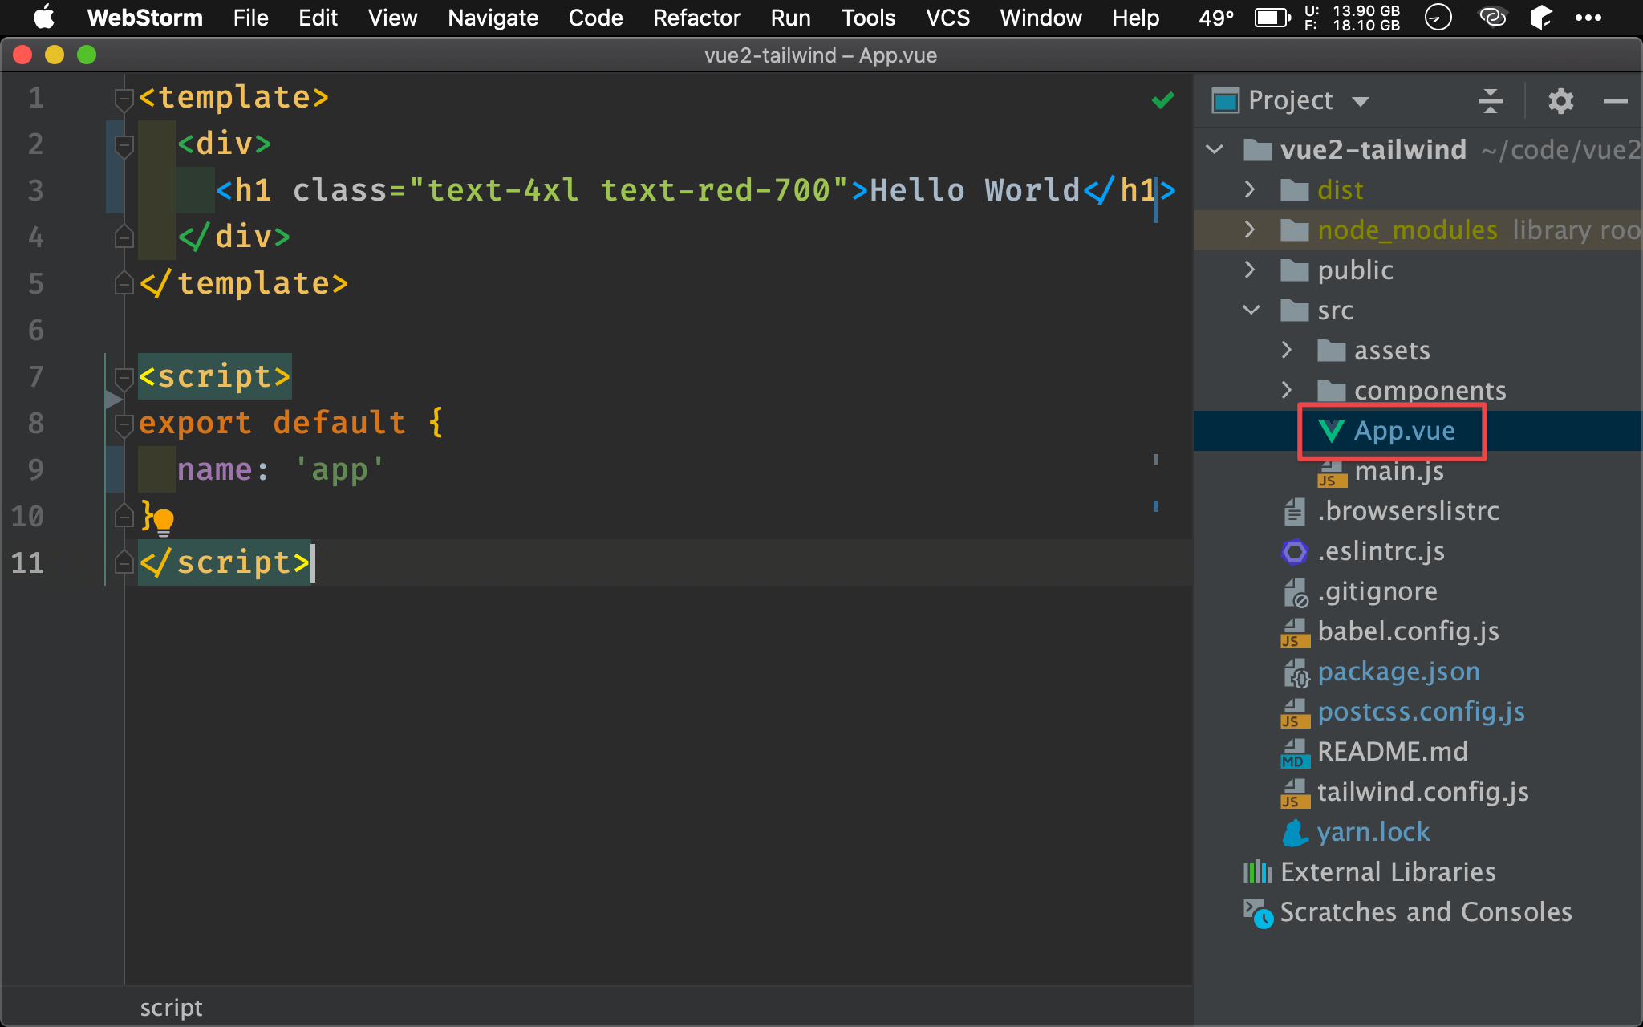The image size is (1643, 1027).
Task: Fold the template tag on line 1
Action: (124, 99)
